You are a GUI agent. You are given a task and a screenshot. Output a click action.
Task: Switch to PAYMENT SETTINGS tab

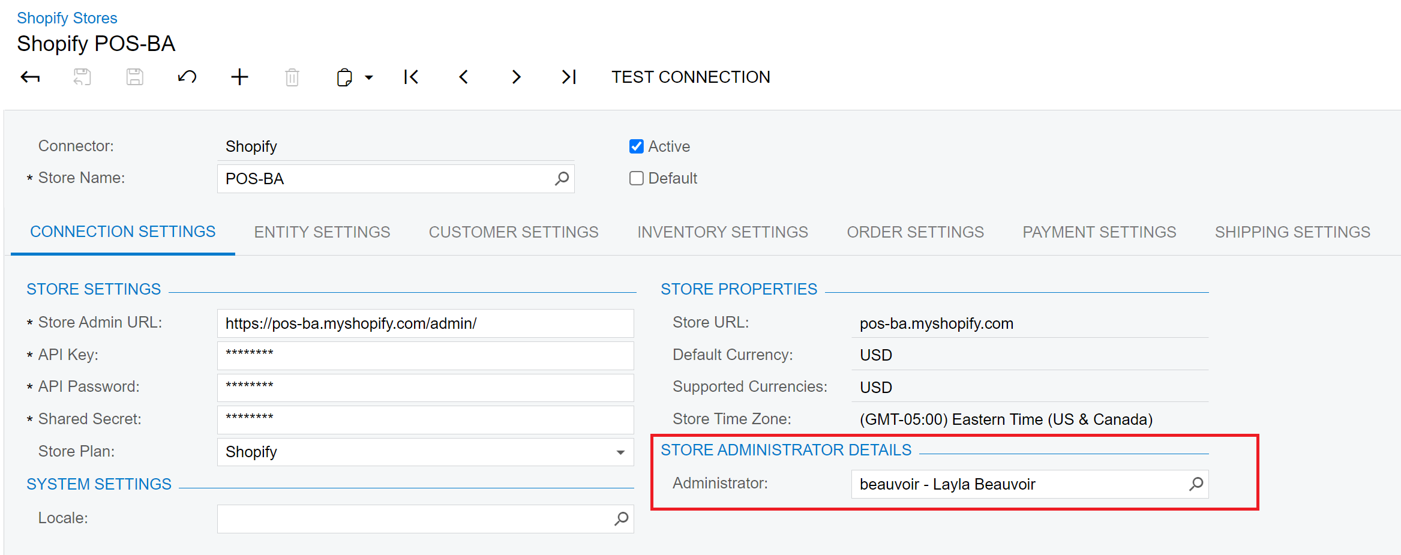coord(1099,232)
